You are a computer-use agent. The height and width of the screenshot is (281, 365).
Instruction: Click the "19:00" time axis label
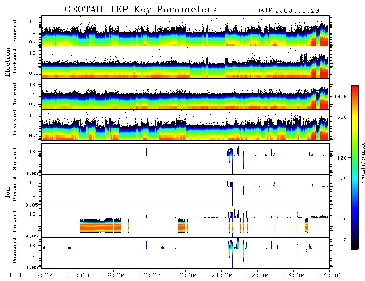pyautogui.click(x=150, y=275)
